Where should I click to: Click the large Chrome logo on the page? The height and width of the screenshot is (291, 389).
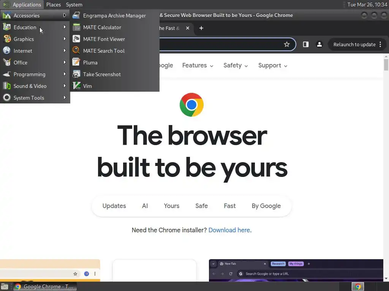pos(191,105)
